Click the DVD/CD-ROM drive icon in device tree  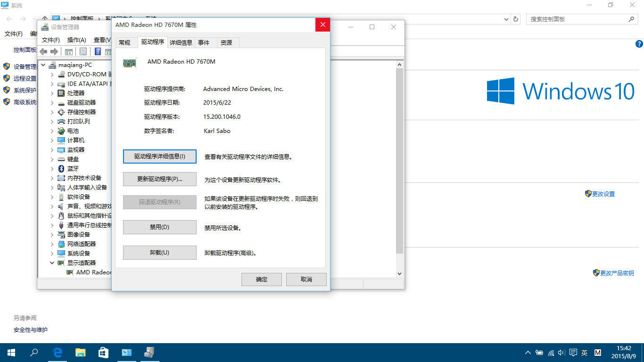point(61,74)
